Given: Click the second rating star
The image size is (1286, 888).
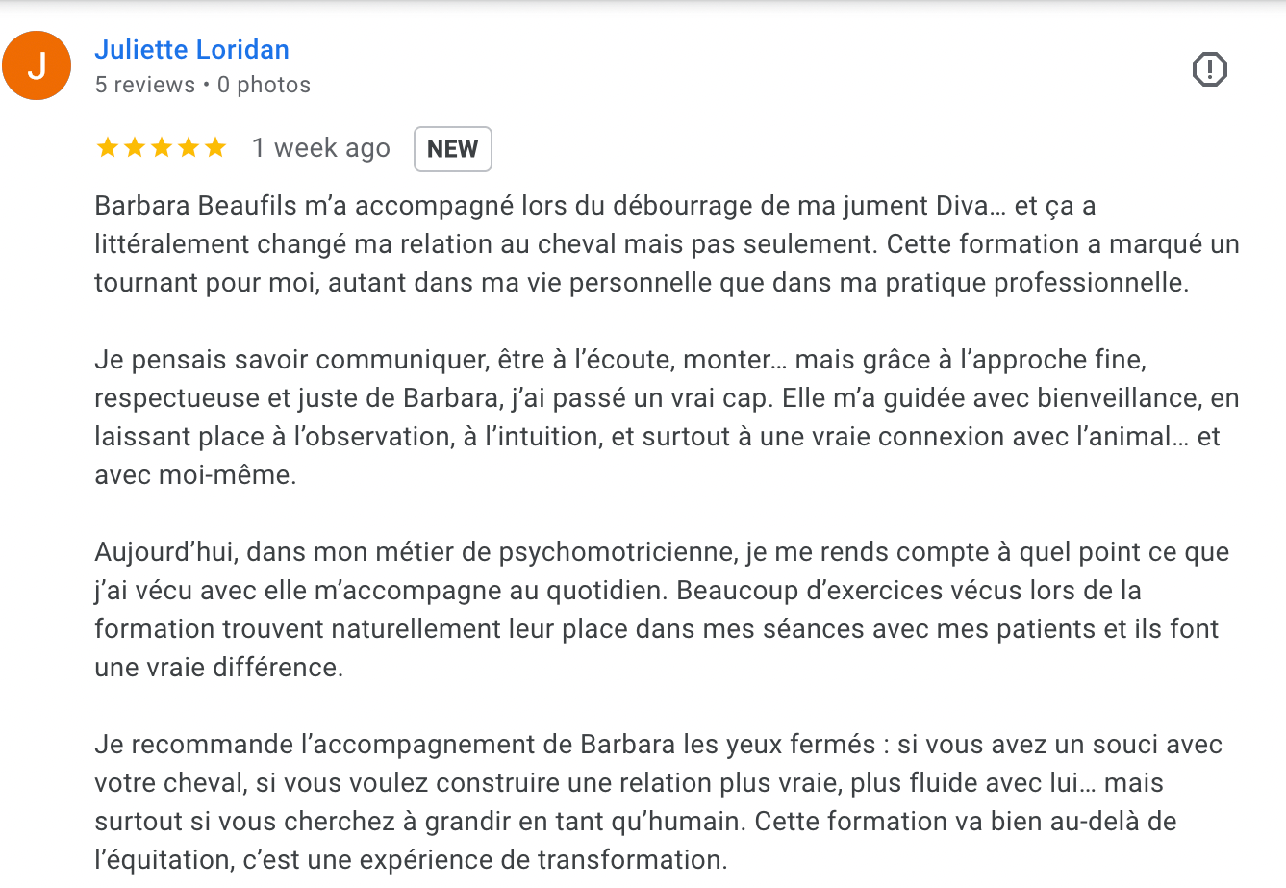Looking at the screenshot, I should [134, 147].
